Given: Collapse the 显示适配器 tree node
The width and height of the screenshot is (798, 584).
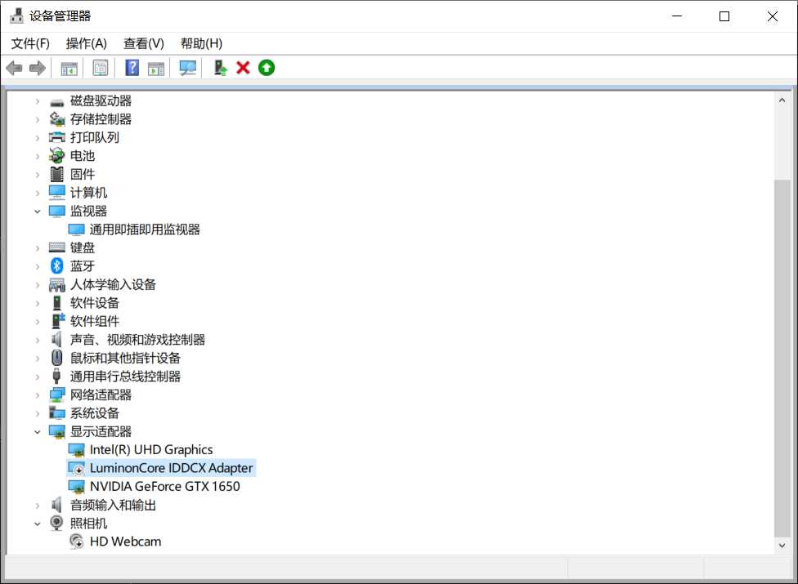Looking at the screenshot, I should (x=36, y=431).
